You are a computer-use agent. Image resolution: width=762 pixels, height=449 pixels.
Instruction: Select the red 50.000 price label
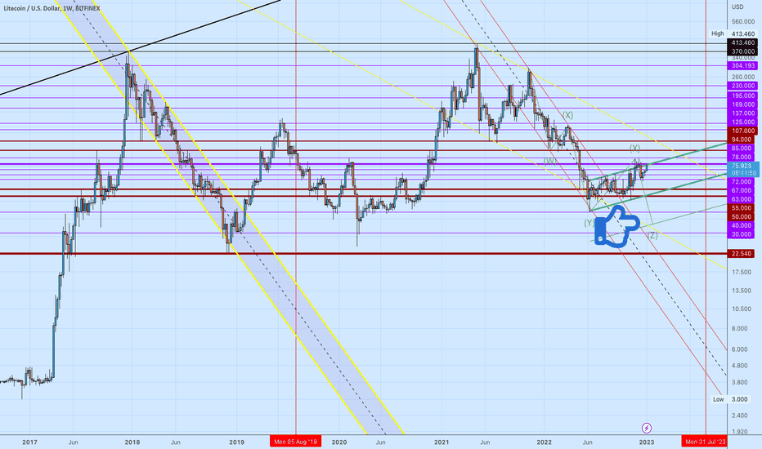tap(742, 216)
